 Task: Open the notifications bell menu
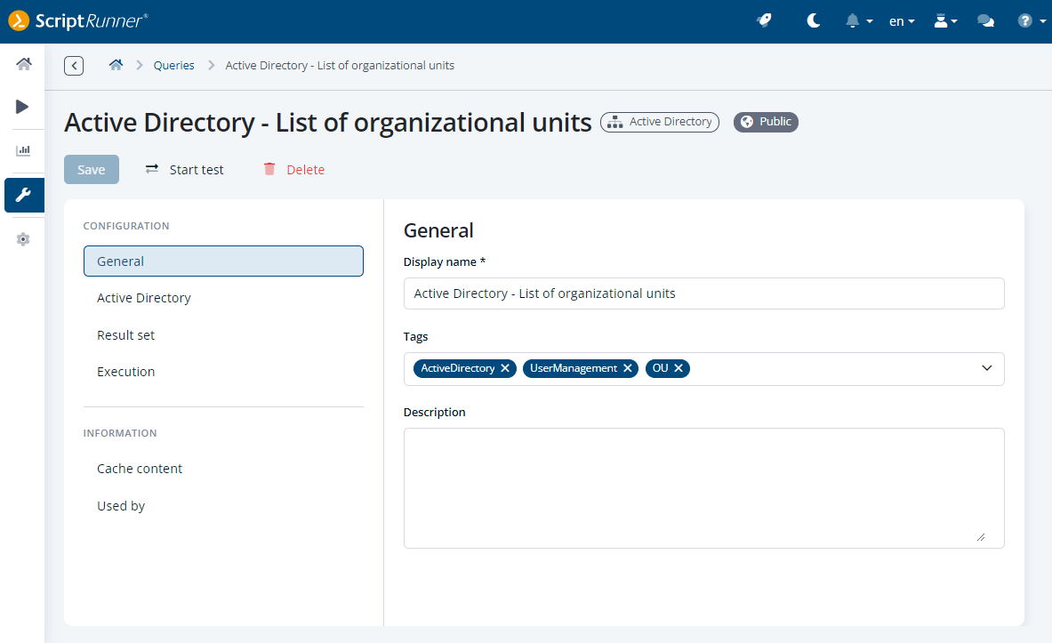859,20
